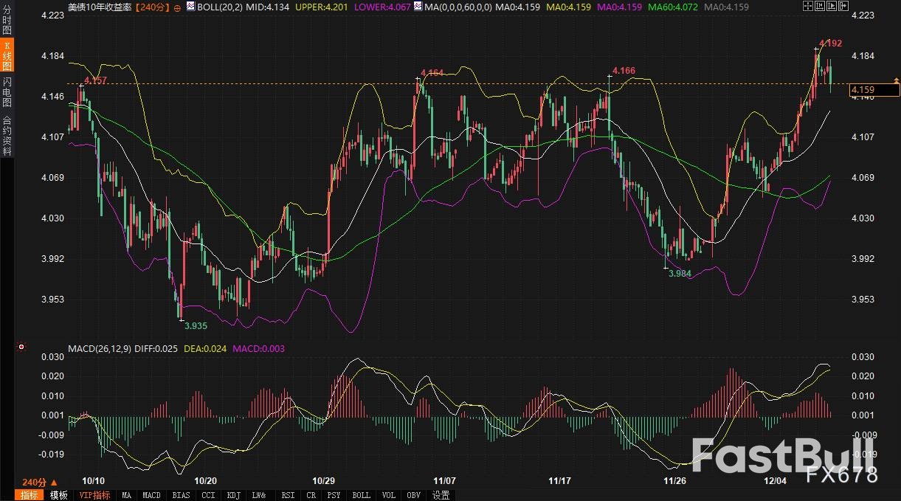901x501 pixels.
Task: Click the MA indicator chart icon
Action: 419,7
